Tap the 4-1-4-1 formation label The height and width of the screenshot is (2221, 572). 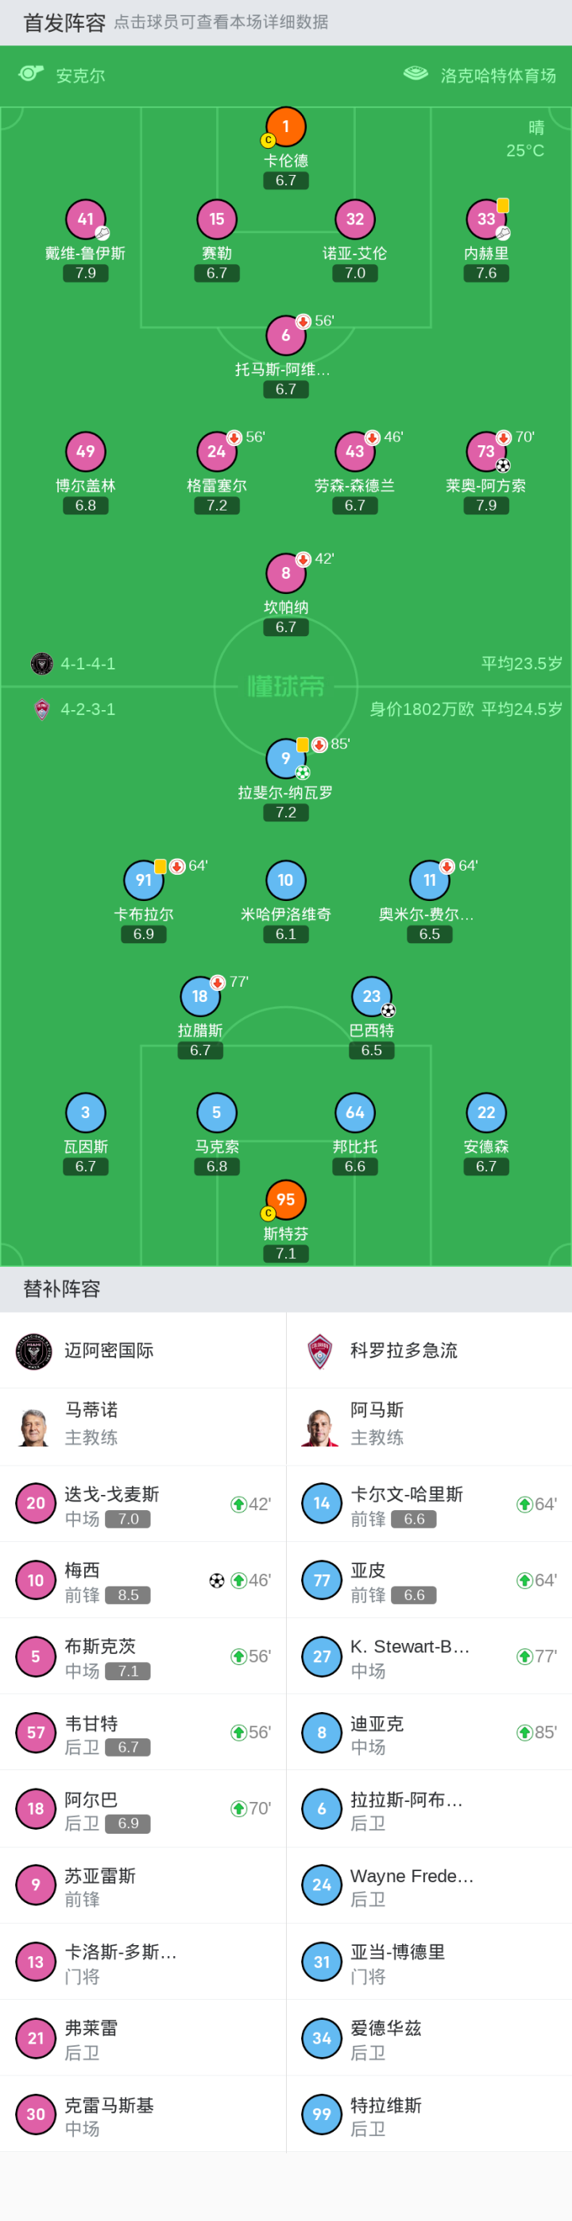tap(87, 664)
